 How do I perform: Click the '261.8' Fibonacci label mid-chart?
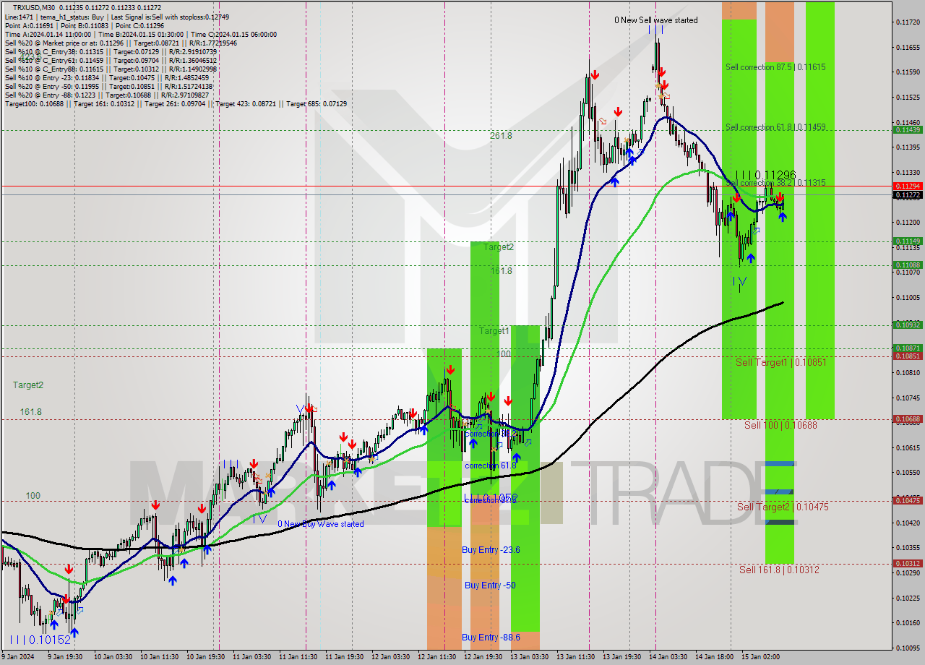501,135
